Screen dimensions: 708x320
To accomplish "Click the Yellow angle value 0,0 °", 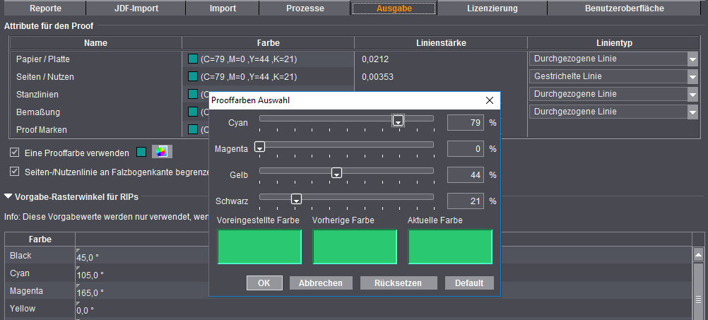I will pos(85,311).
